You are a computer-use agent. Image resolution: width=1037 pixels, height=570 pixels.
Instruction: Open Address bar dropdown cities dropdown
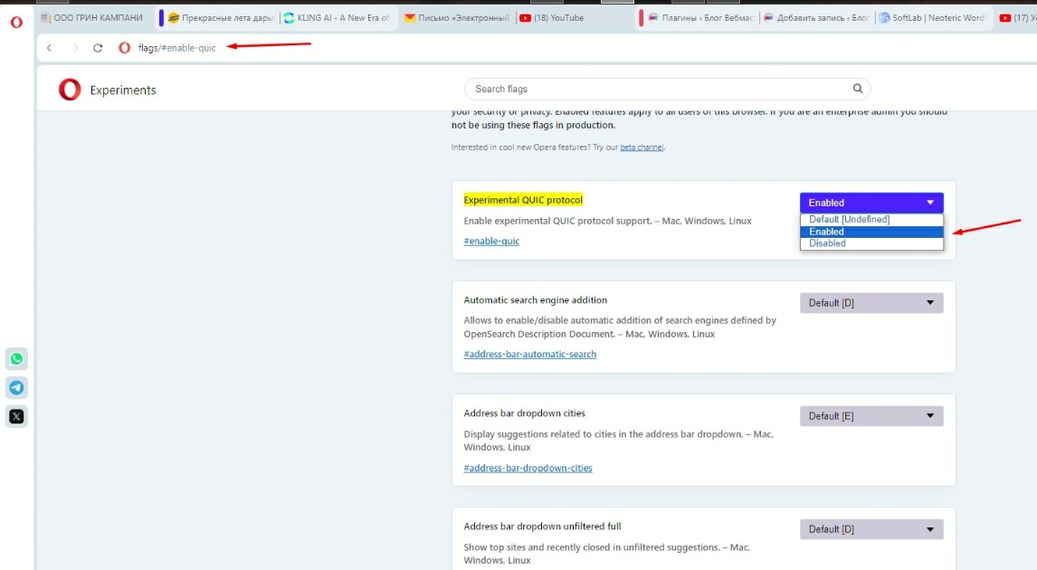871,416
